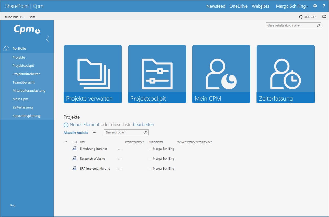Viewport: 329px width, 217px height.
Task: Open the ERP Implementierung project
Action: coord(95,169)
